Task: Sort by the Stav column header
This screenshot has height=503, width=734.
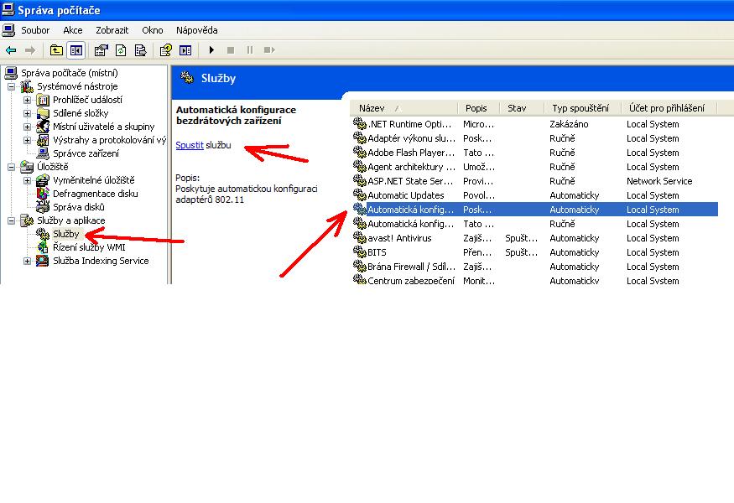Action: 522,108
